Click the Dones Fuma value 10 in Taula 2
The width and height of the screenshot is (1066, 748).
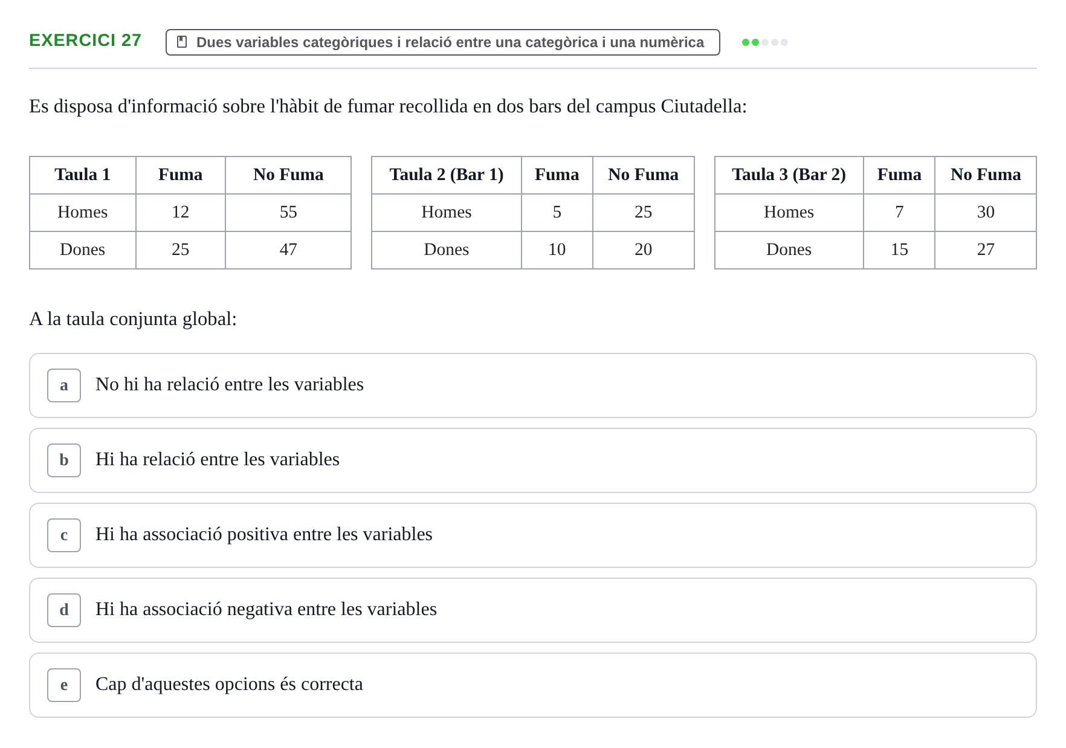point(557,250)
